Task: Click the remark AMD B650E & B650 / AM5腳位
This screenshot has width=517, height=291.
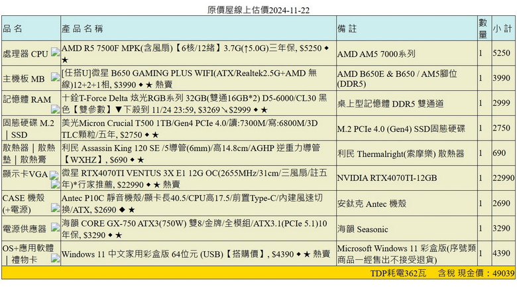Action: pyautogui.click(x=397, y=79)
